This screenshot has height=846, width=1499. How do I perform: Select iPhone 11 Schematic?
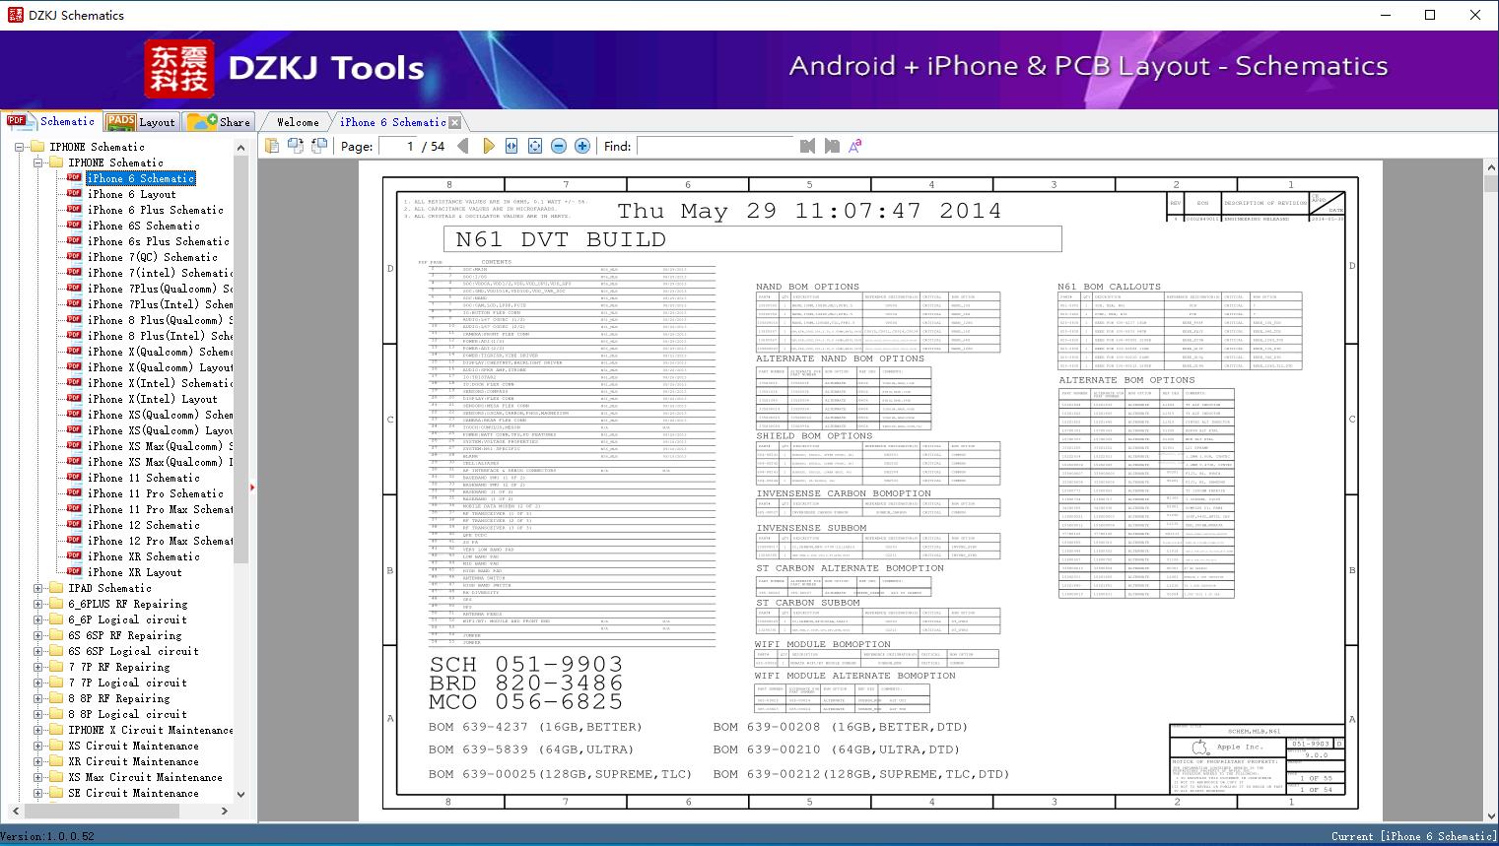click(x=143, y=478)
